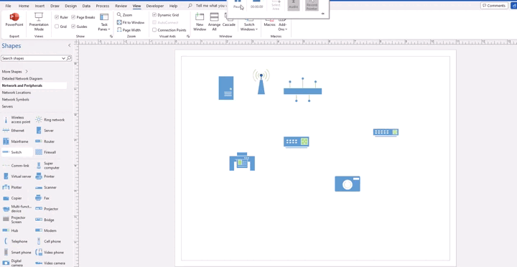Select the Copier shape
517x267 pixels.
click(12, 198)
